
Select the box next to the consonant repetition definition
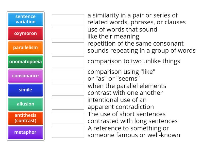(67, 48)
